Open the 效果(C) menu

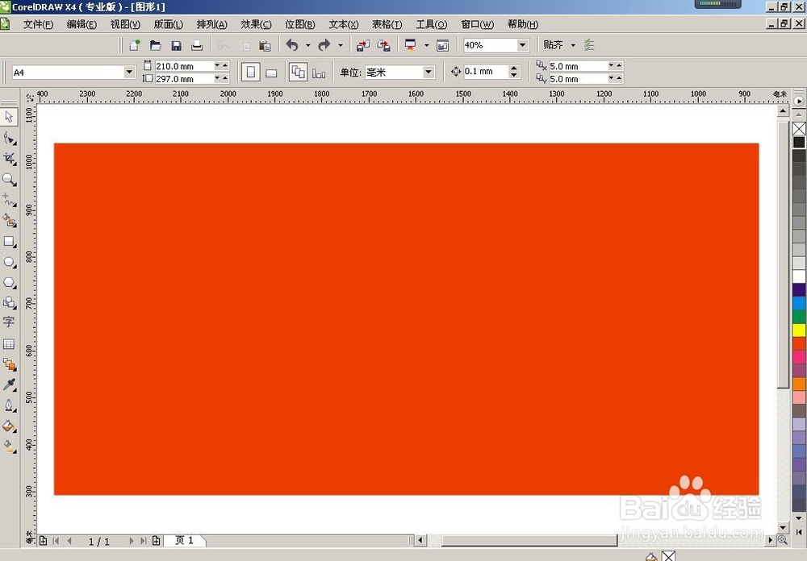pyautogui.click(x=256, y=24)
